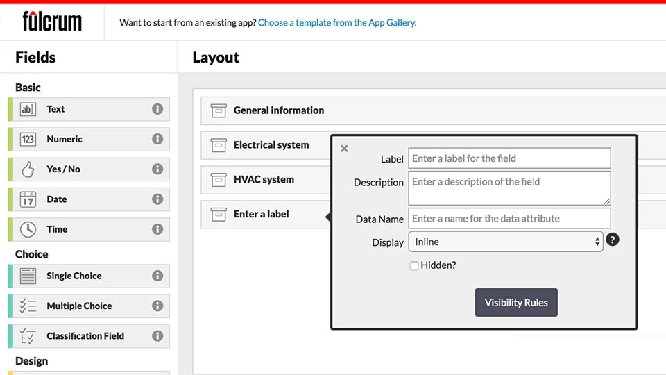Click the Data Name input field
The image size is (666, 375).
[x=509, y=218]
